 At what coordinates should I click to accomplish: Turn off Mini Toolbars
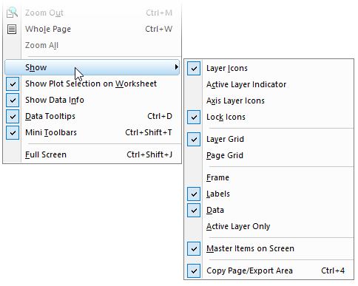pyautogui.click(x=13, y=132)
